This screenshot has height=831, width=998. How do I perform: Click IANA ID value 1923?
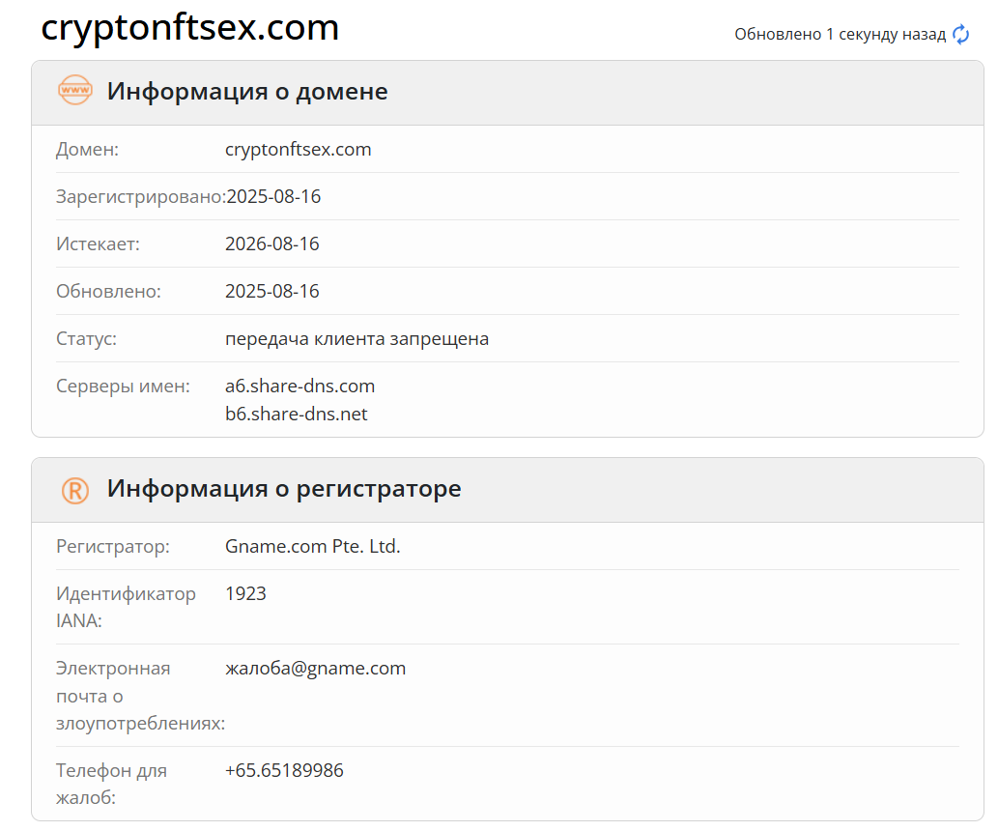pyautogui.click(x=245, y=593)
